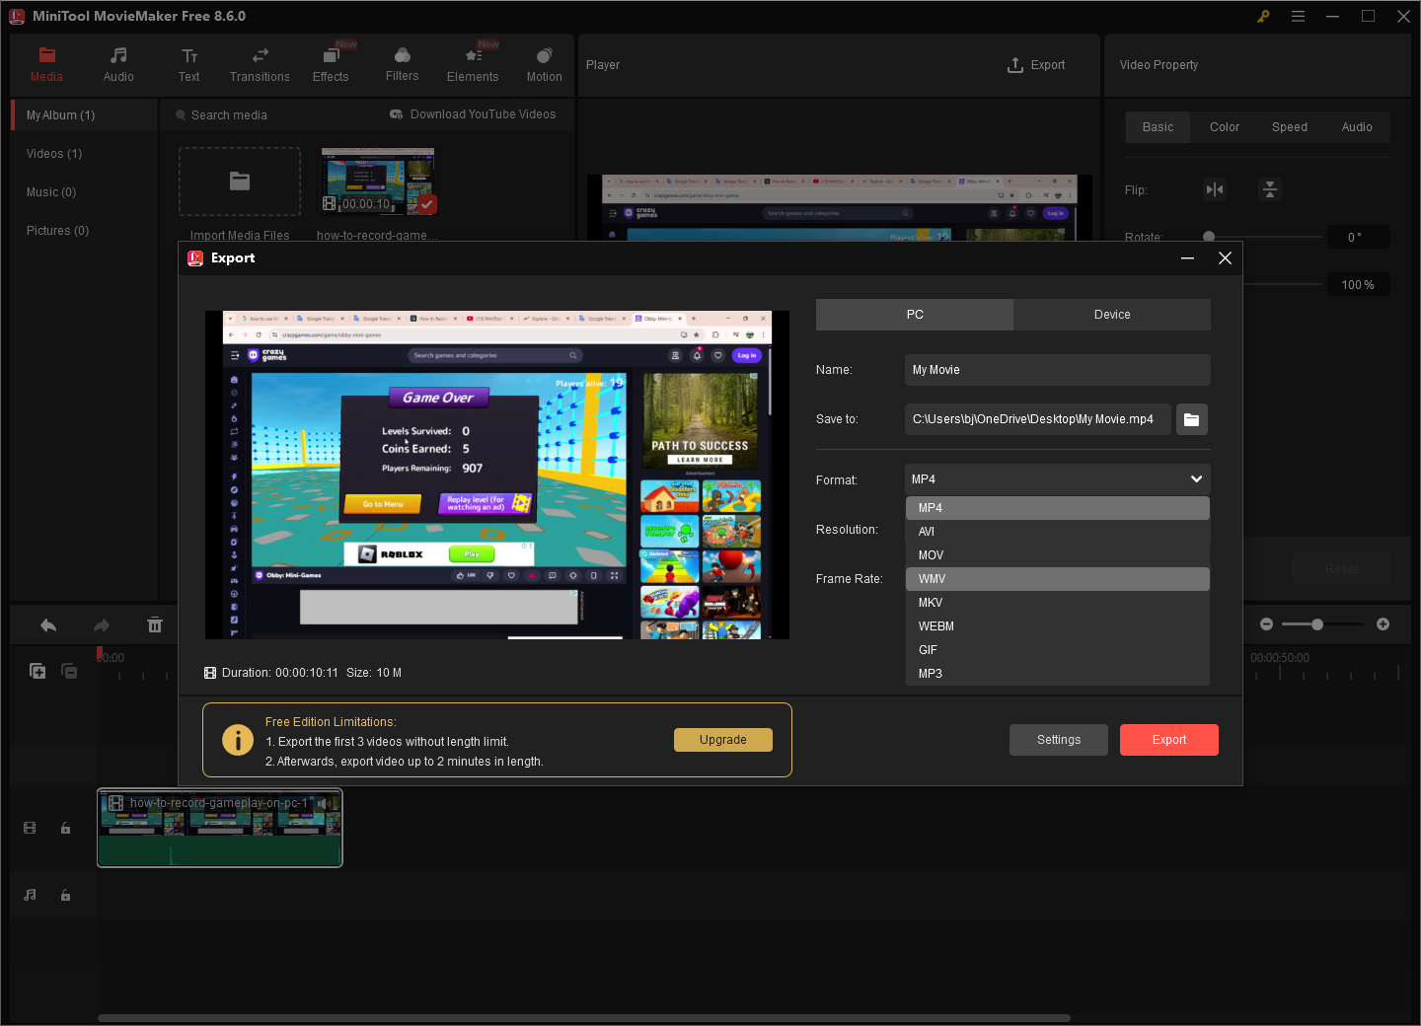Screen dimensions: 1421x1026
Task: Click the red Export button
Action: pos(1169,740)
